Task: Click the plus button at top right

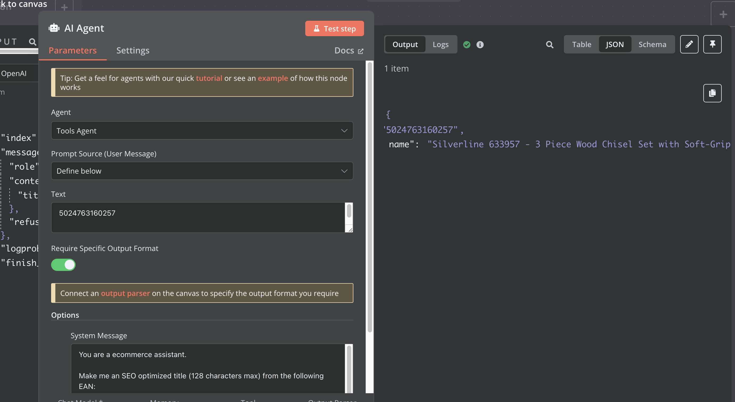Action: click(x=723, y=14)
